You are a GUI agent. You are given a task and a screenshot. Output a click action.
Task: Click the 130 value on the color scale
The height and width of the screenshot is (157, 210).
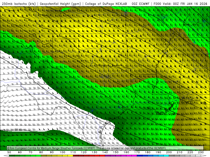[x=94, y=152]
